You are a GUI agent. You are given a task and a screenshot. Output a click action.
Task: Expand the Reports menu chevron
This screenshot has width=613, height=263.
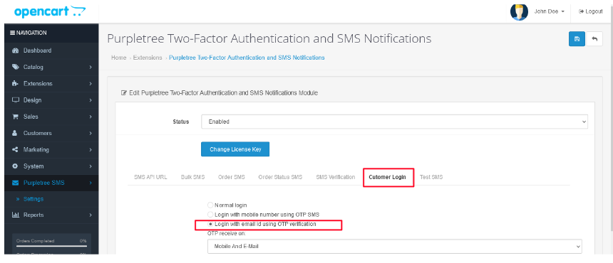pyautogui.click(x=91, y=215)
